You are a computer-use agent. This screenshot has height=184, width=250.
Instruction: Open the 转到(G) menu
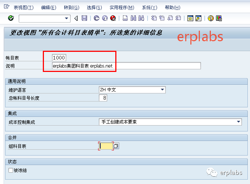tap(71, 7)
